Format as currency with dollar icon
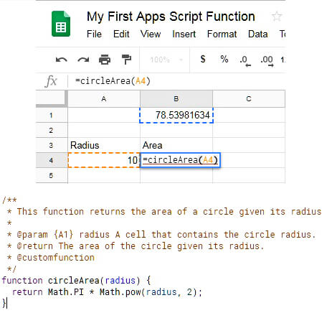 coord(203,59)
